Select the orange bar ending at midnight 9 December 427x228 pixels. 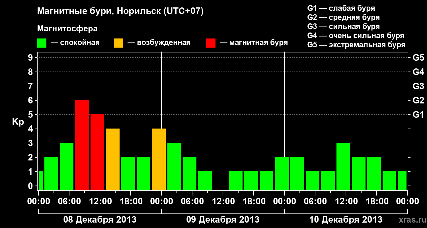tap(159, 160)
